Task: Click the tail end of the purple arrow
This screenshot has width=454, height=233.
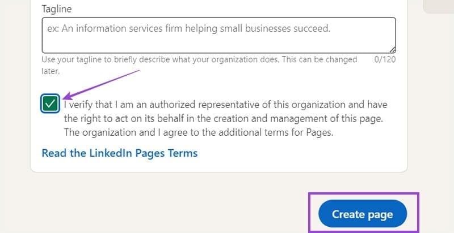Action: click(138, 71)
